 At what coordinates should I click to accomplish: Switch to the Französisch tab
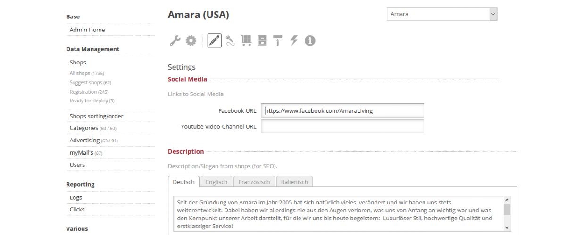tap(254, 182)
